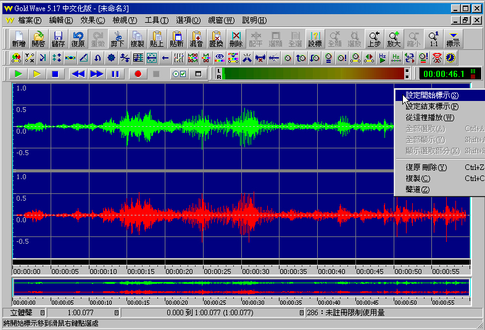Click the 混音 (Mix) toolbar icon
Image resolution: width=485 pixels, height=330 pixels.
[x=196, y=39]
